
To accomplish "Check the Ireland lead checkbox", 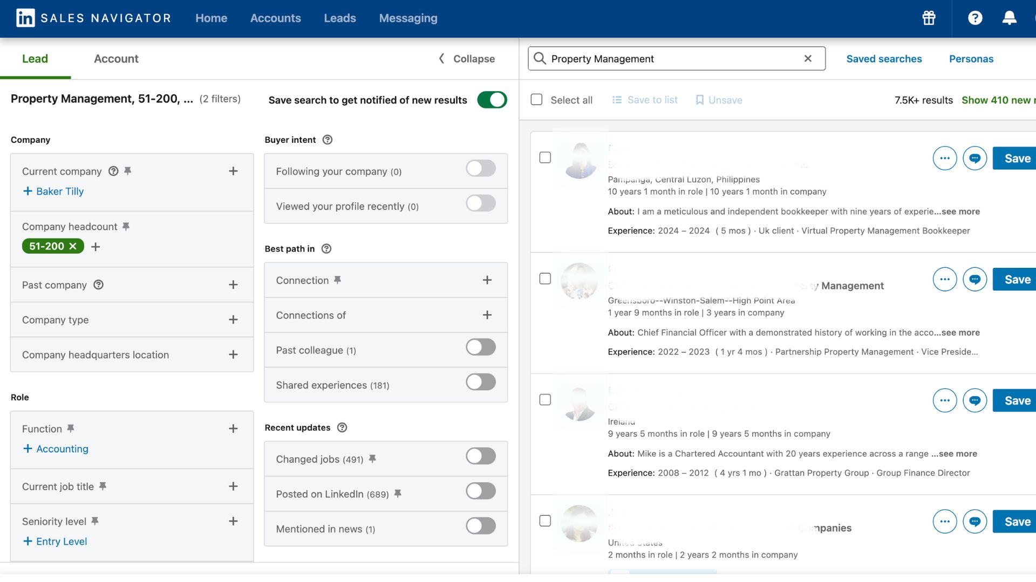I will point(545,400).
